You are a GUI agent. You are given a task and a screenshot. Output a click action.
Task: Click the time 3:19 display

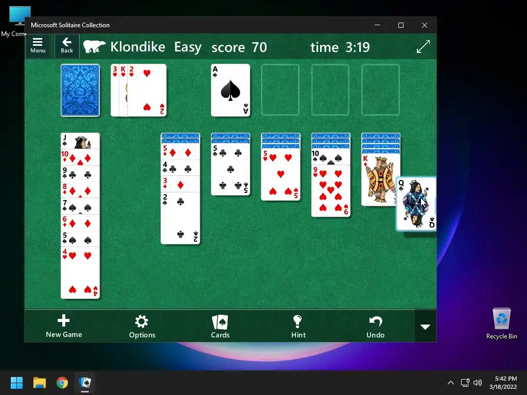340,47
